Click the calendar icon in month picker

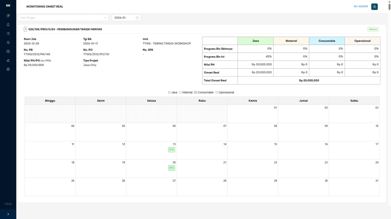(137, 18)
